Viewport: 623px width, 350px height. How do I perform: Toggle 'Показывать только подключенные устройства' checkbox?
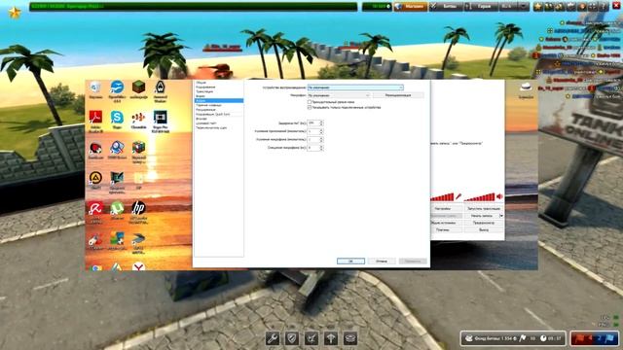(x=310, y=108)
